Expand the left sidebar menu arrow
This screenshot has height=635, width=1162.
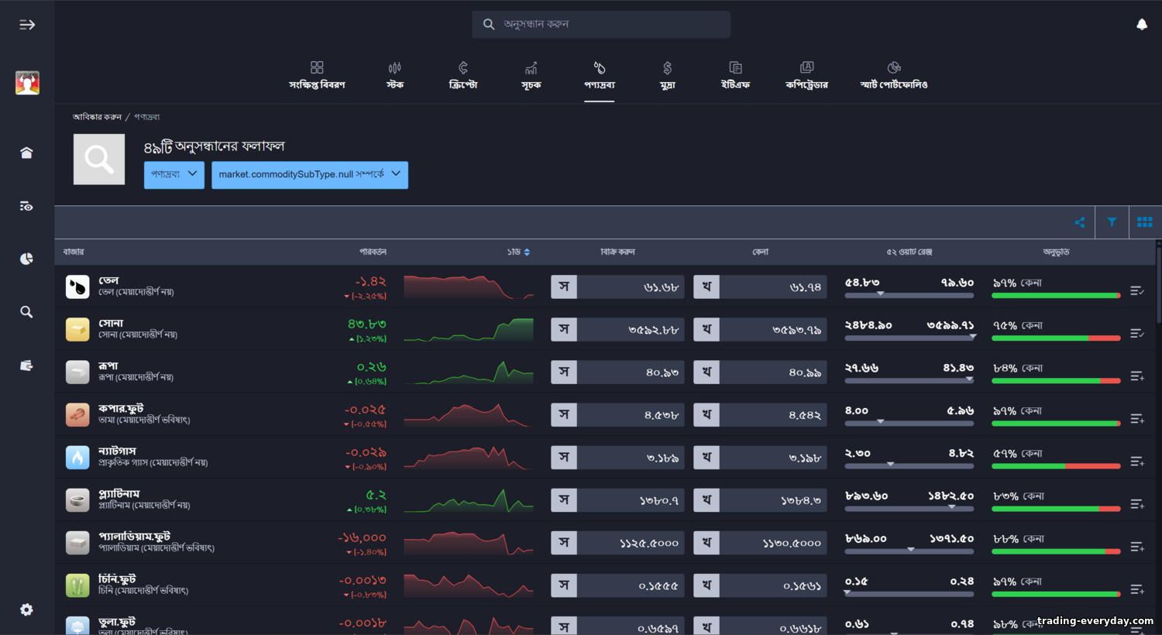pos(27,25)
